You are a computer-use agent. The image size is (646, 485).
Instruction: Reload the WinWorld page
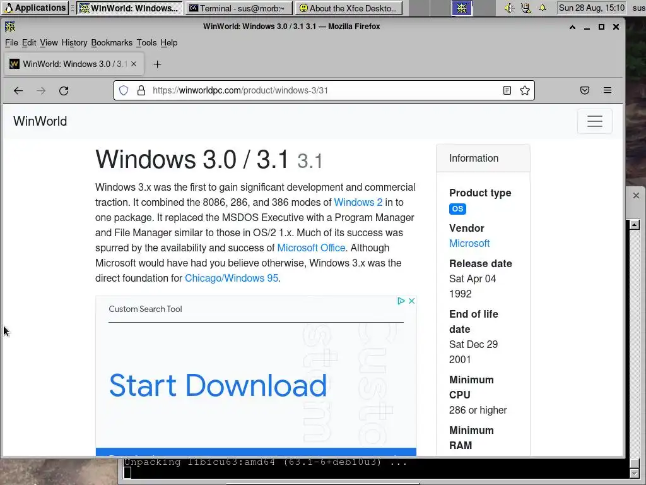click(x=64, y=91)
